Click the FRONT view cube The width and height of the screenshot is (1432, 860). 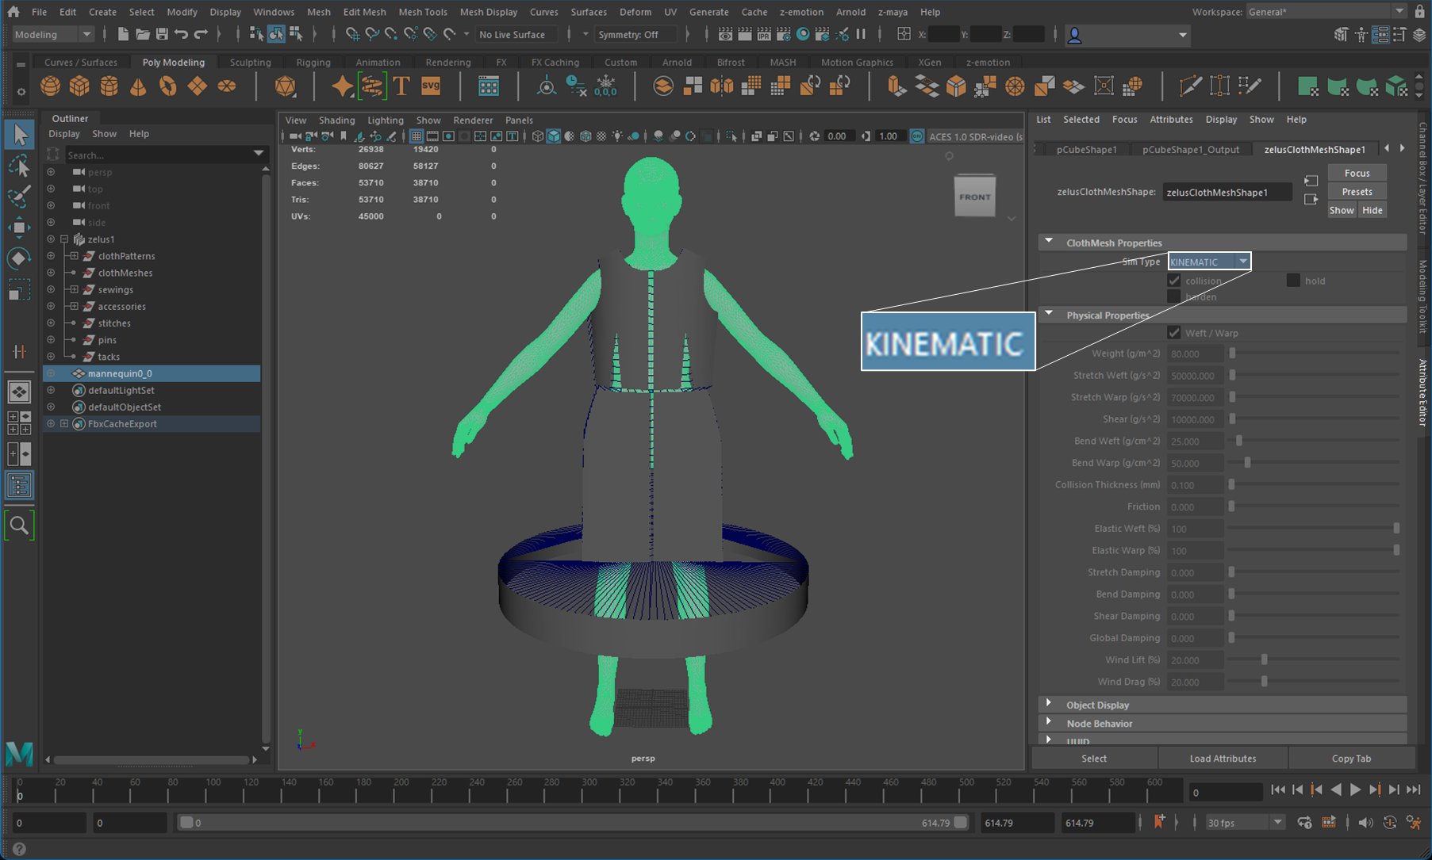(x=974, y=196)
